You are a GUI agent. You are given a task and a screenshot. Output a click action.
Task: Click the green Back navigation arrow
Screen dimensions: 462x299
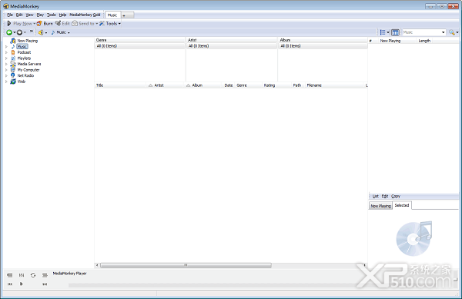pyautogui.click(x=9, y=32)
